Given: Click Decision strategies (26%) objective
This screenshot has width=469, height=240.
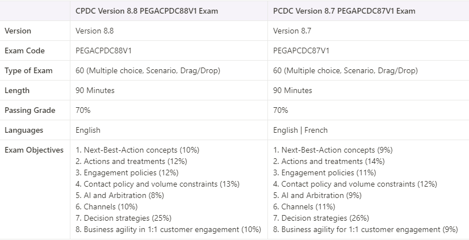Looking at the screenshot, I should [321, 218].
